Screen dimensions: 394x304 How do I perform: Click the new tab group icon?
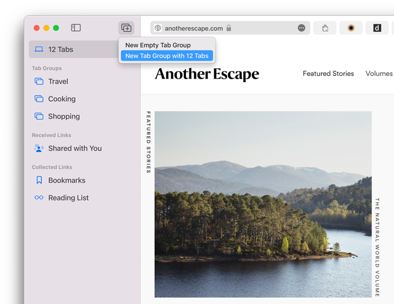(126, 28)
